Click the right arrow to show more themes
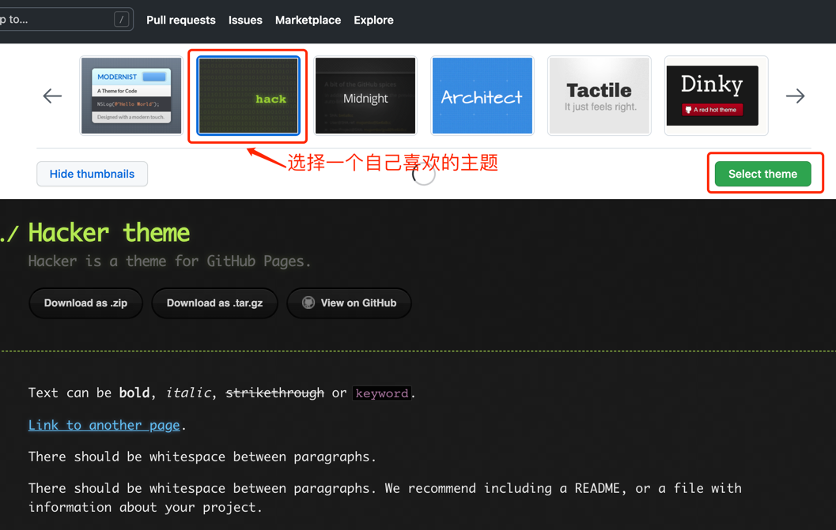 (795, 96)
